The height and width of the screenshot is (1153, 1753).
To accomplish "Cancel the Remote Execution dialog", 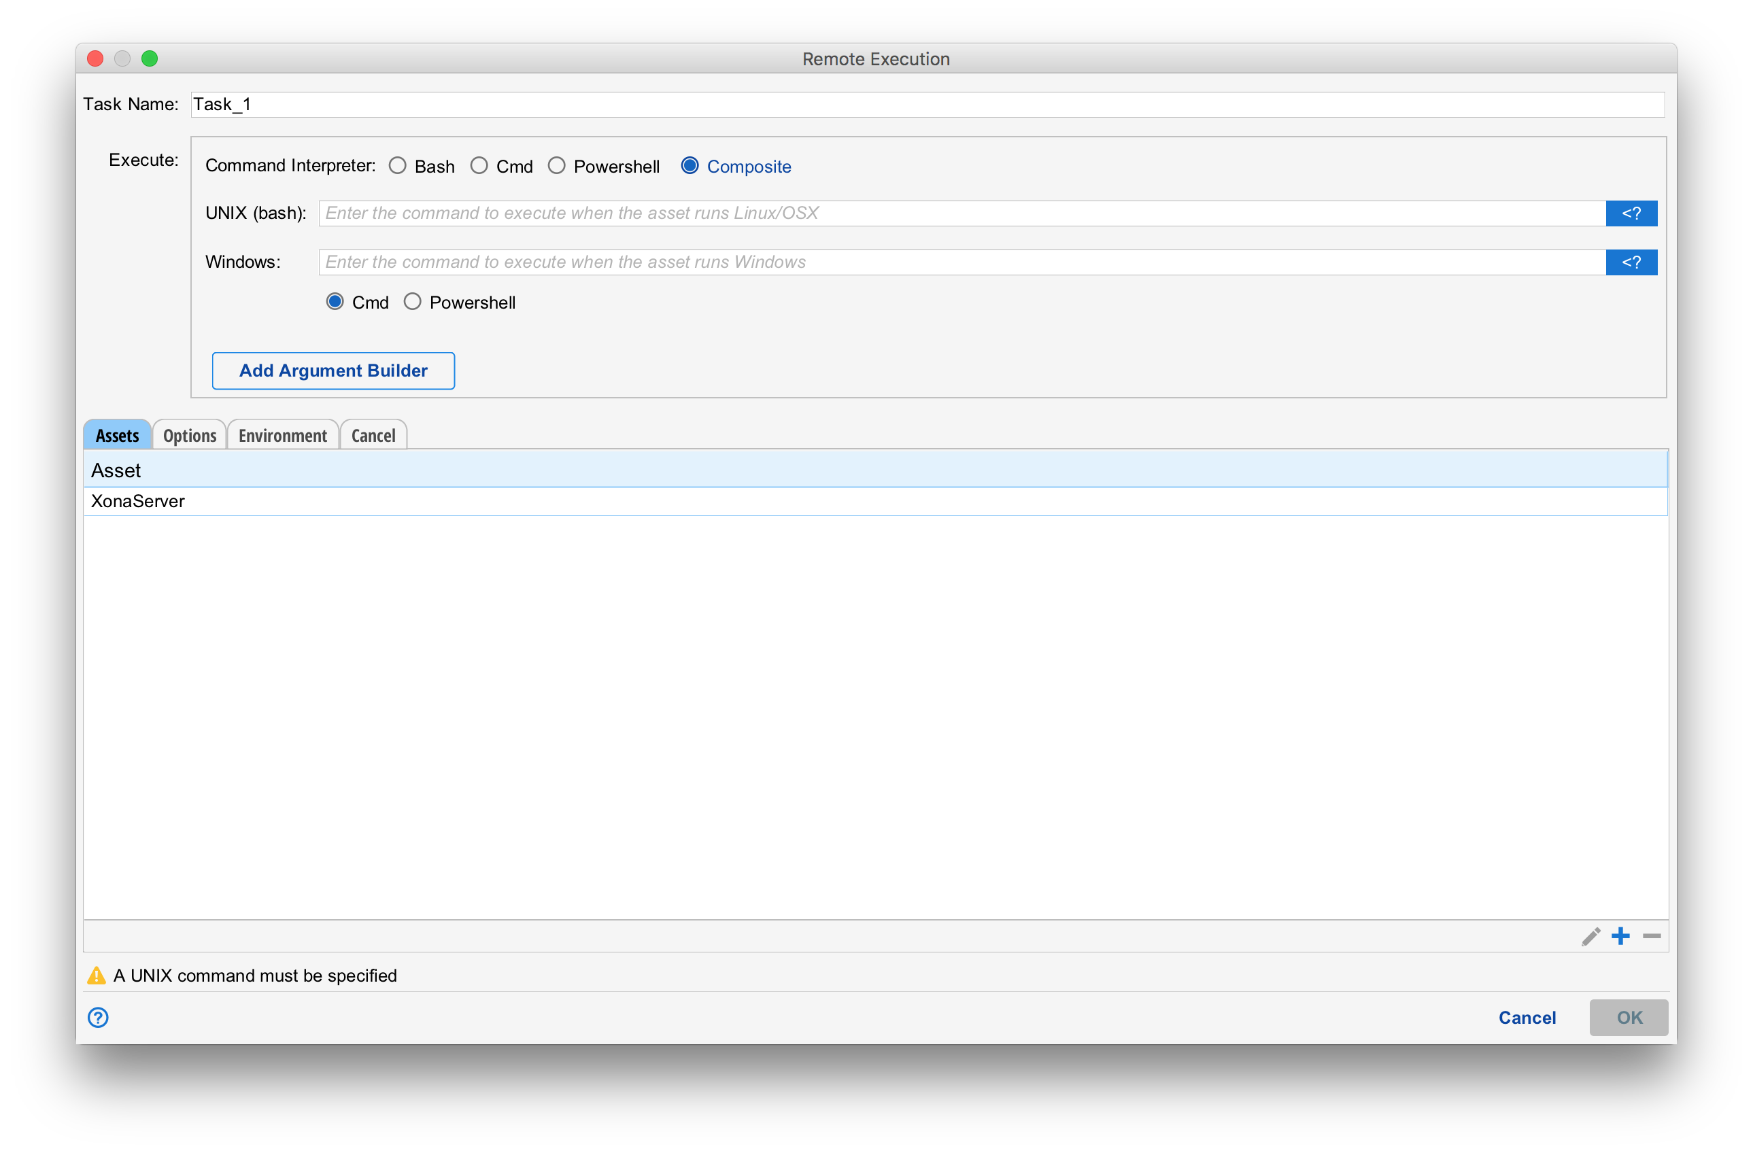I will pyautogui.click(x=1527, y=1018).
